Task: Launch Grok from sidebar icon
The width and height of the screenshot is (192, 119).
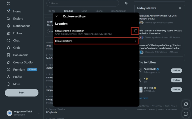Action: (x=8, y=48)
